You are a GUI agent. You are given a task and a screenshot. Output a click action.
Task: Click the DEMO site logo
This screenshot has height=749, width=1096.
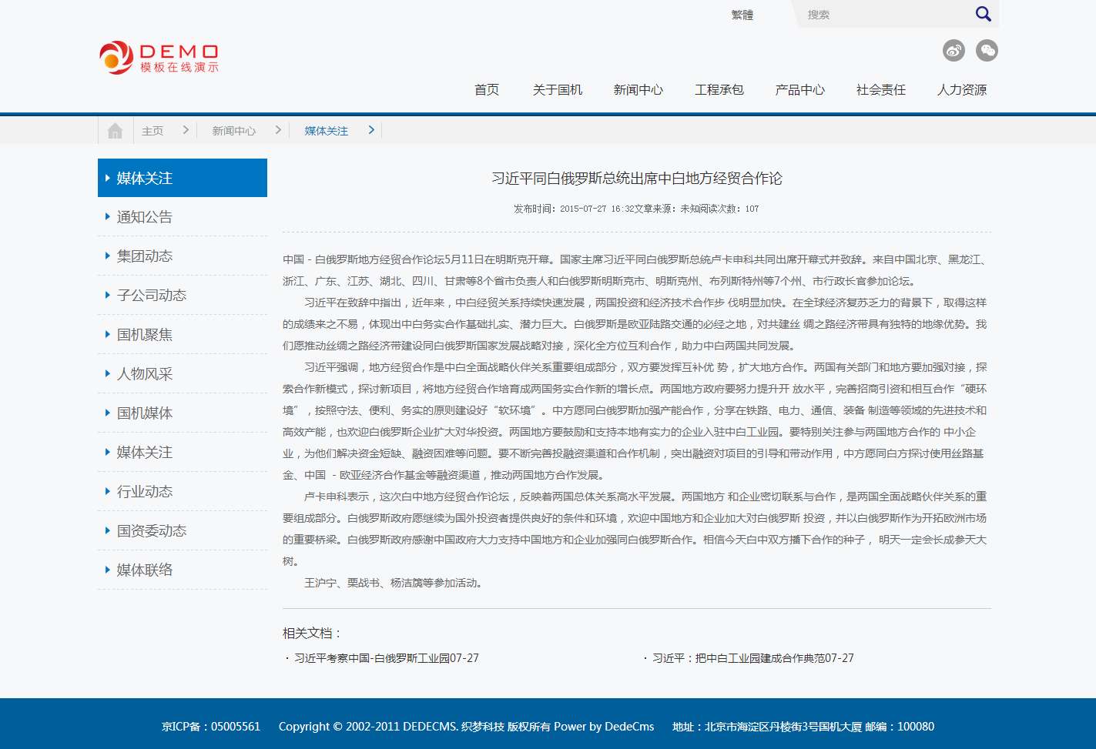pyautogui.click(x=159, y=58)
